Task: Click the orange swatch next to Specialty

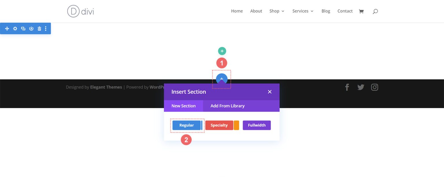Action: pyautogui.click(x=236, y=125)
